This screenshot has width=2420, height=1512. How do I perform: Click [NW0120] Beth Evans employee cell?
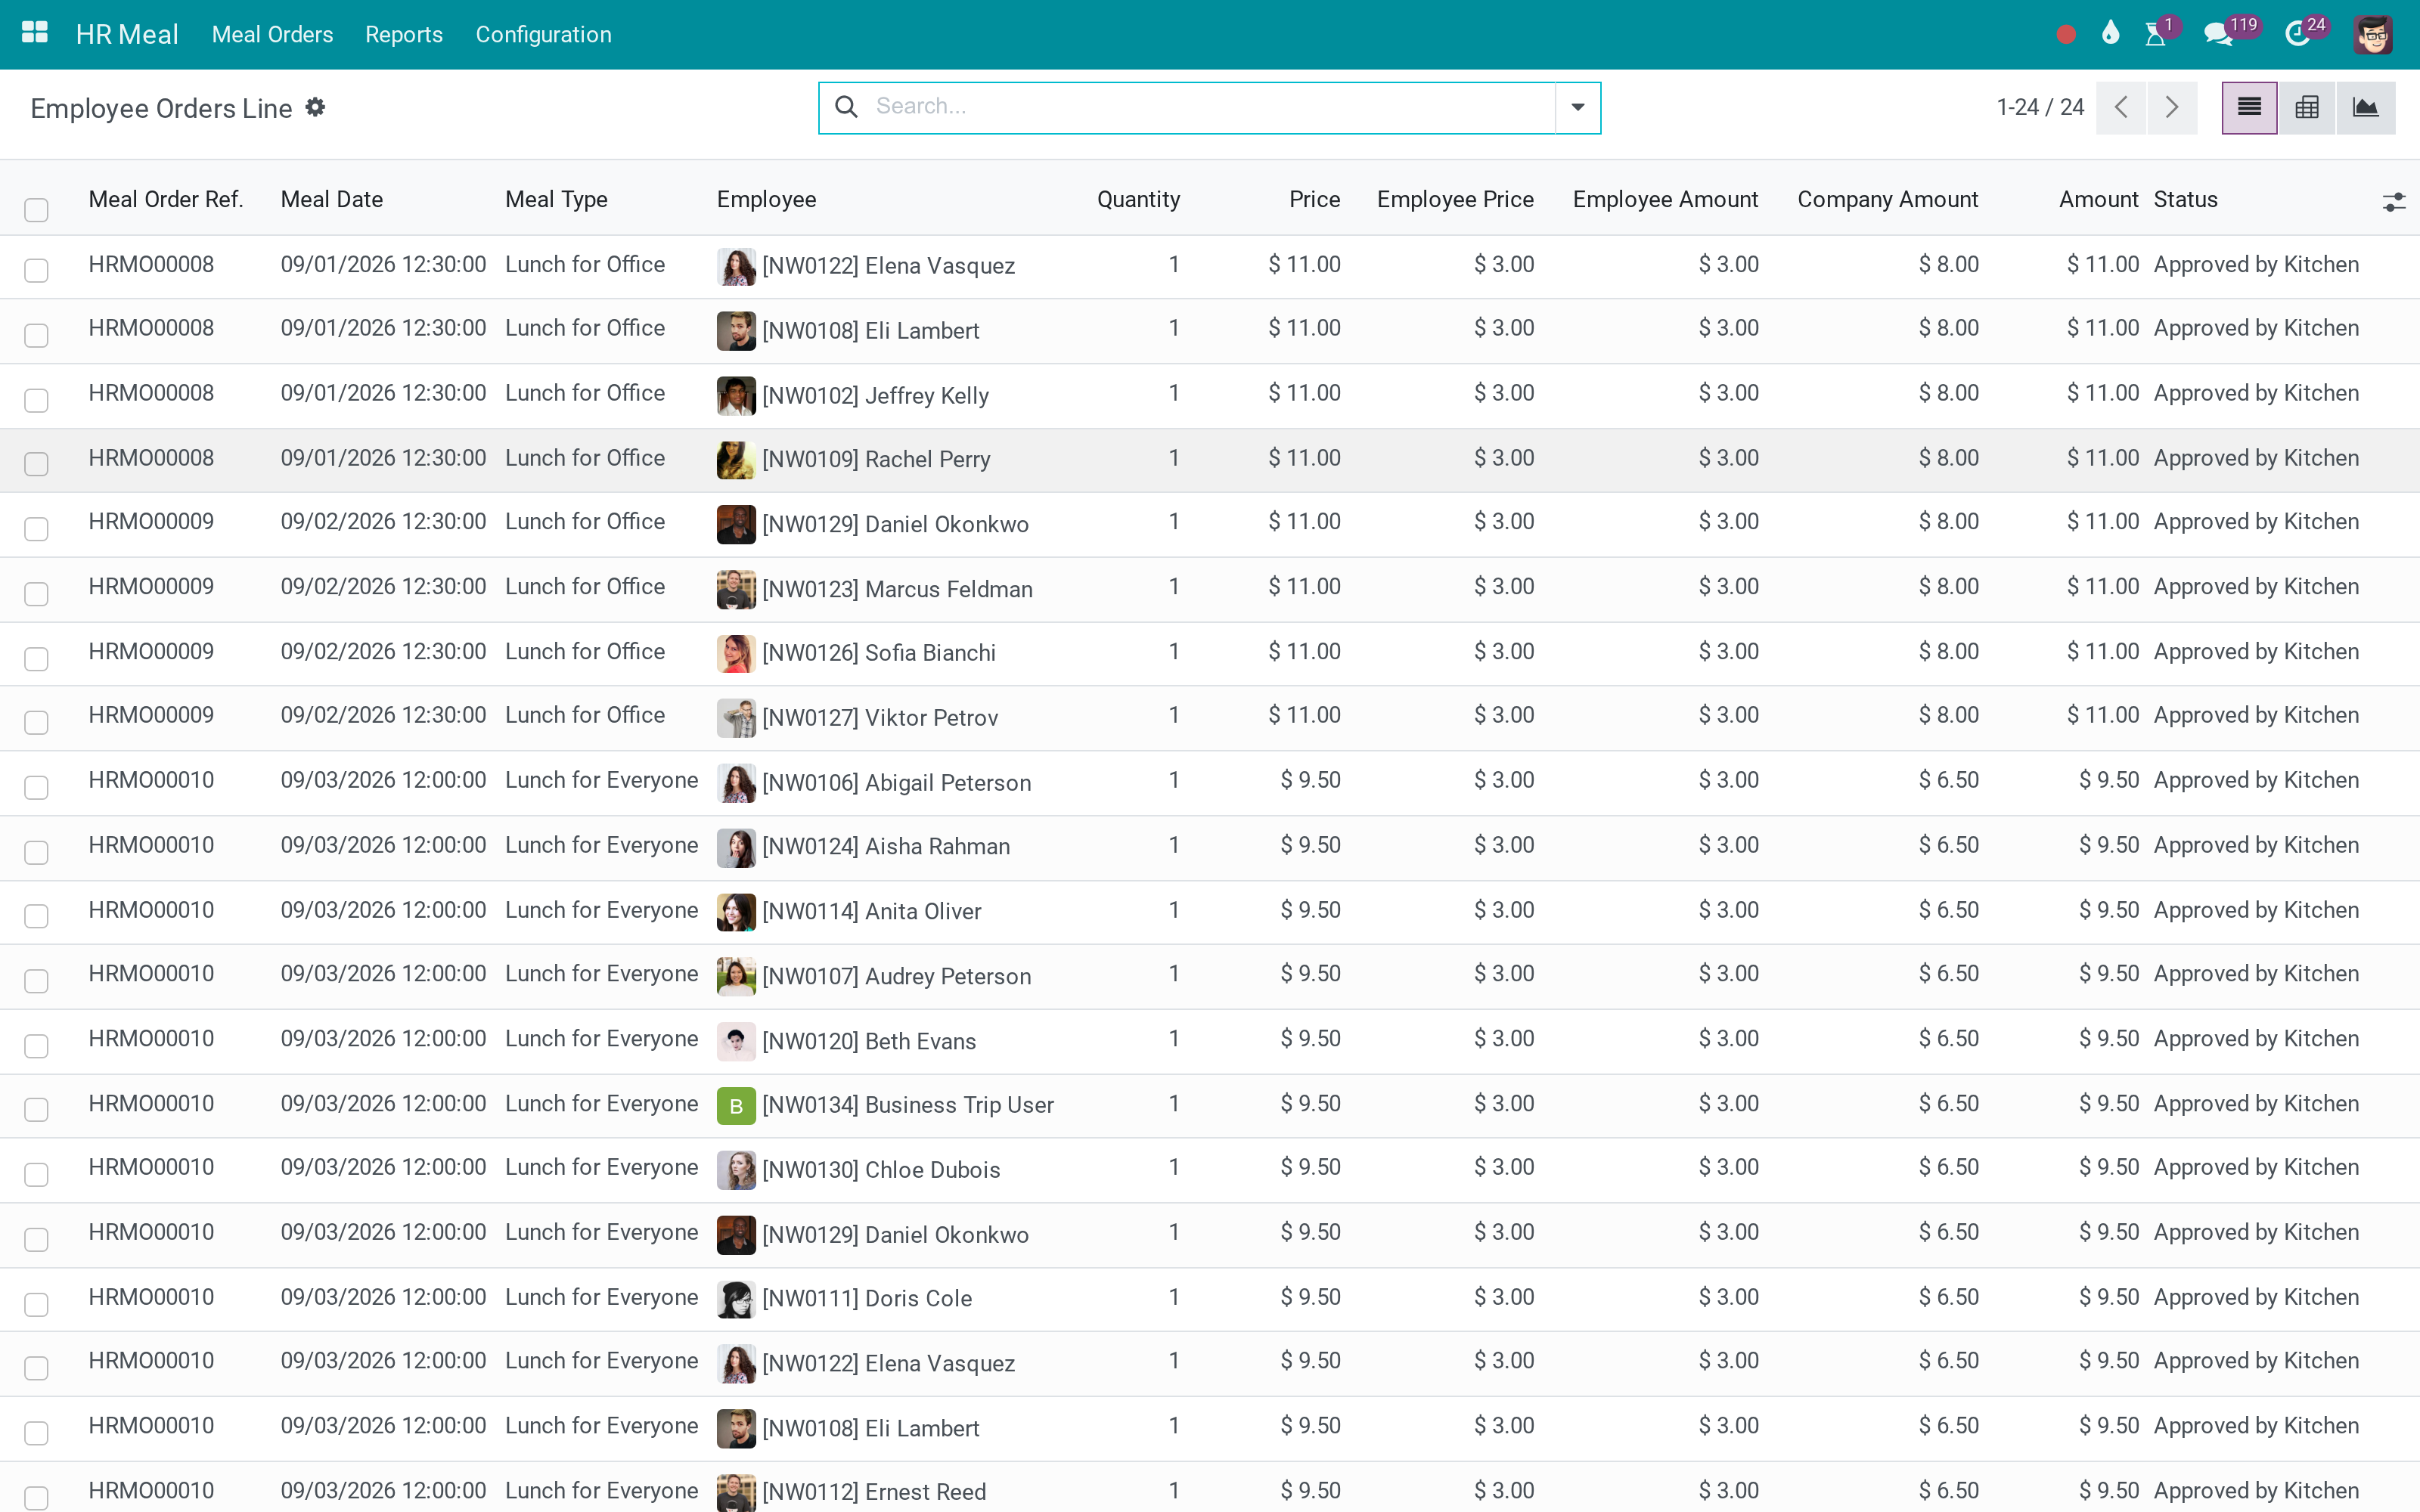pos(869,1041)
